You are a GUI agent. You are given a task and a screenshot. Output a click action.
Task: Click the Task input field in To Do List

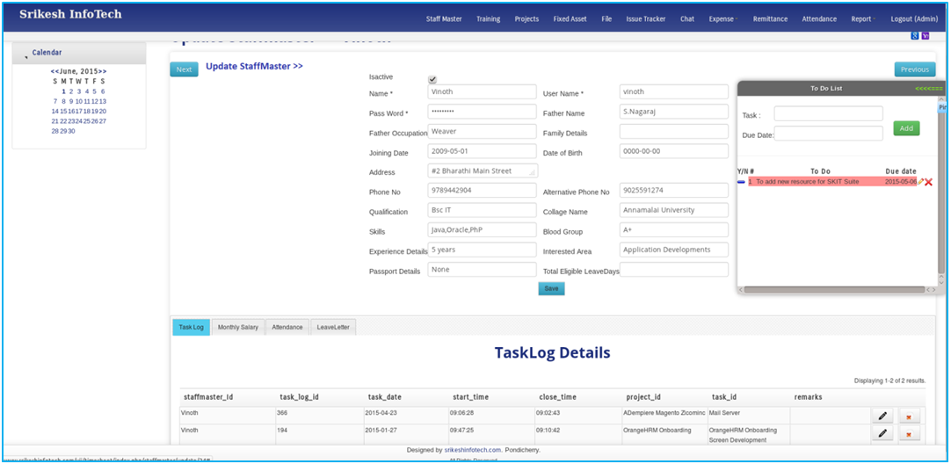tap(828, 114)
